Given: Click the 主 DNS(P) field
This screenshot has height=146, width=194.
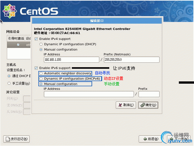Looking at the screenshot, I should 27,105.
